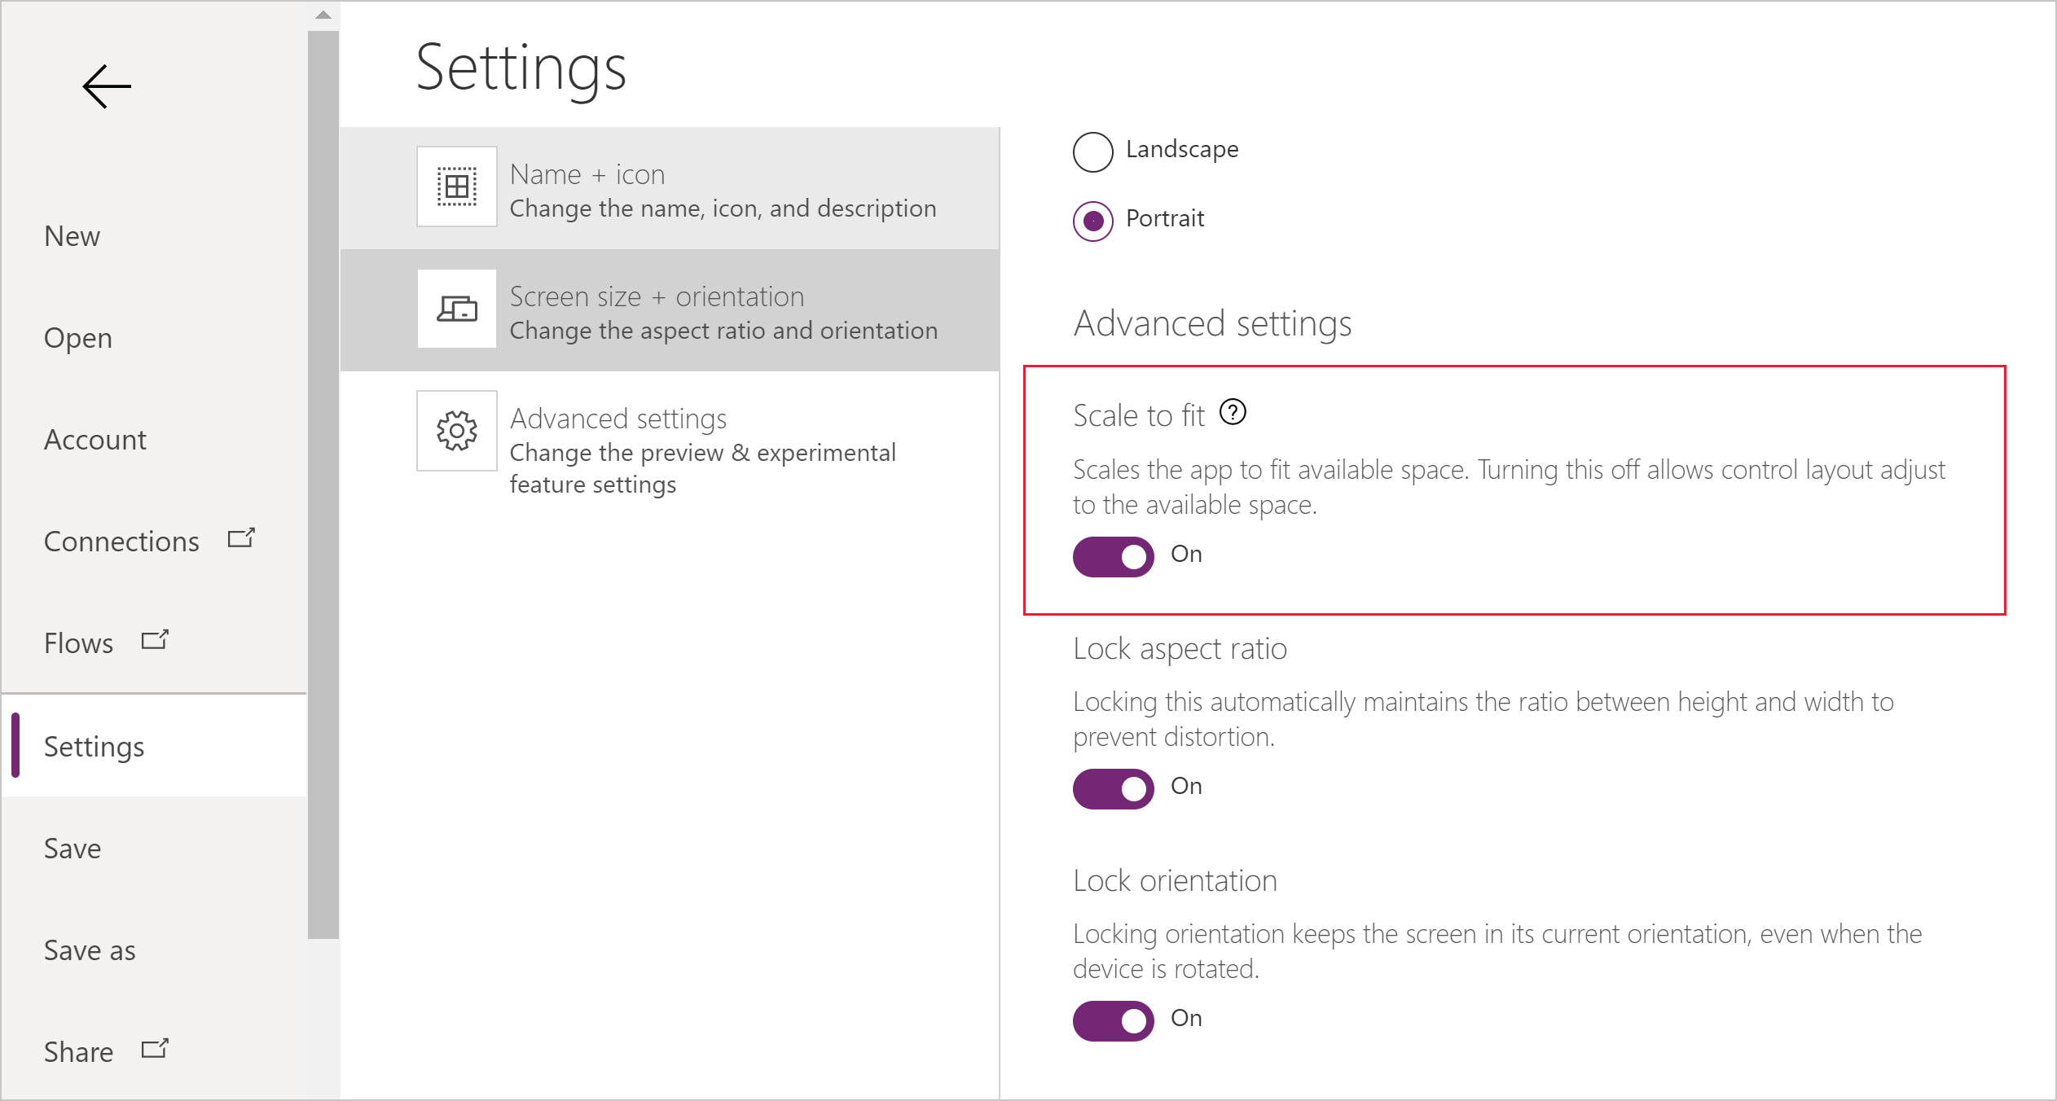2057x1101 pixels.
Task: Click Save to save the app
Action: (x=73, y=849)
